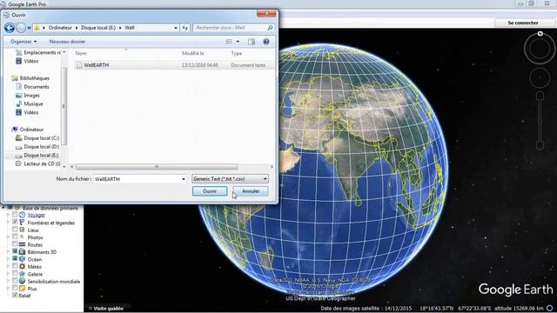Viewport: 557px width, 313px height.
Task: Select Disque local (E:) drive
Action: pyautogui.click(x=37, y=155)
